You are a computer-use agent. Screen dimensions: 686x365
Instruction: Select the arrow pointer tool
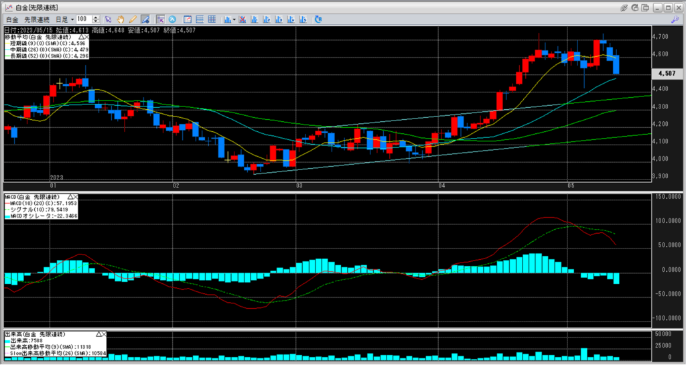click(109, 19)
